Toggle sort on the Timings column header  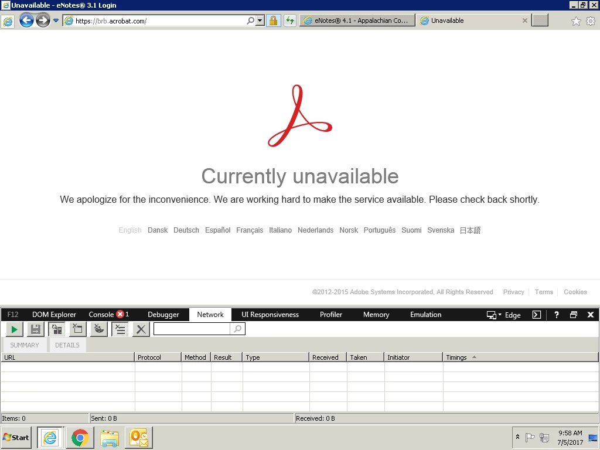(x=520, y=357)
